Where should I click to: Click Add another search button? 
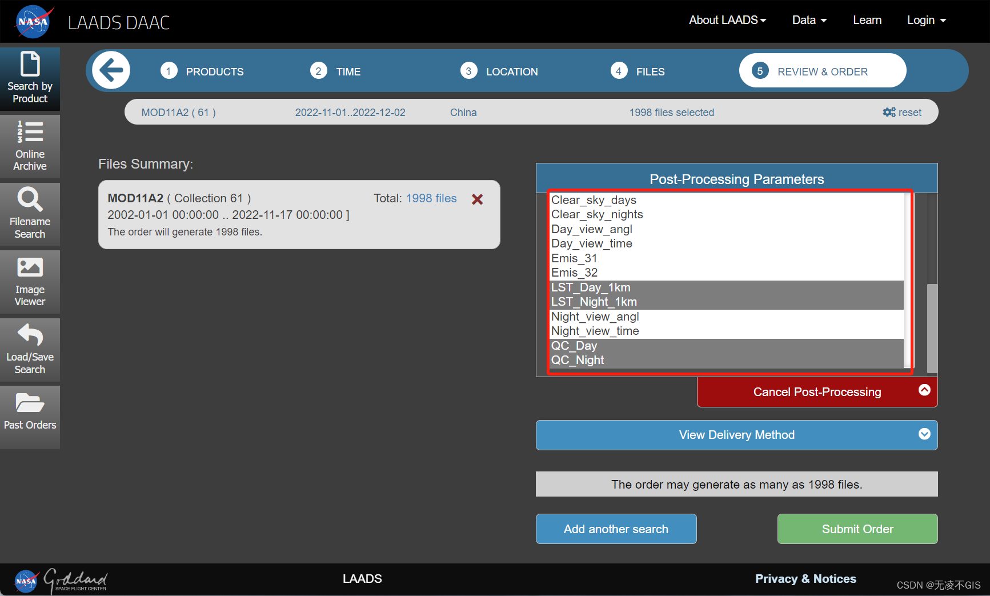click(x=616, y=529)
